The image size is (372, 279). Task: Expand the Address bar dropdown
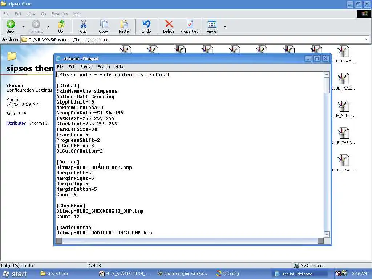click(366, 39)
